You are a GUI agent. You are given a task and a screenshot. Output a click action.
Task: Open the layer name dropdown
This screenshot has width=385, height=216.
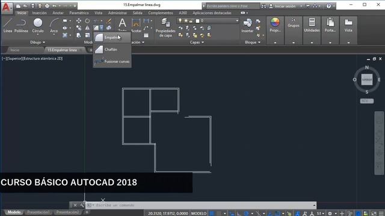click(x=237, y=21)
